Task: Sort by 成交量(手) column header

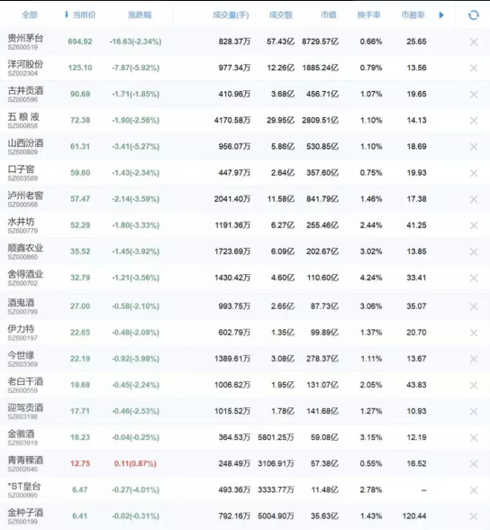Action: (231, 14)
